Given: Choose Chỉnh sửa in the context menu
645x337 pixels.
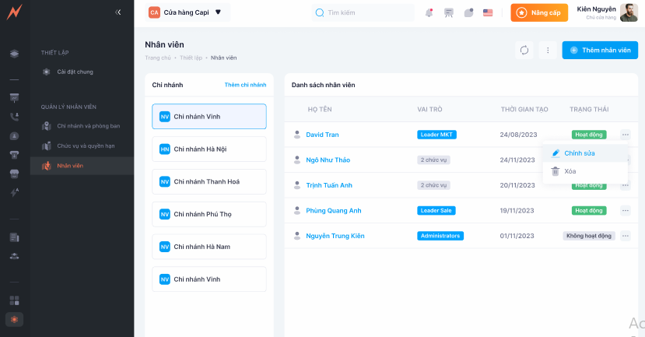Looking at the screenshot, I should coord(579,153).
